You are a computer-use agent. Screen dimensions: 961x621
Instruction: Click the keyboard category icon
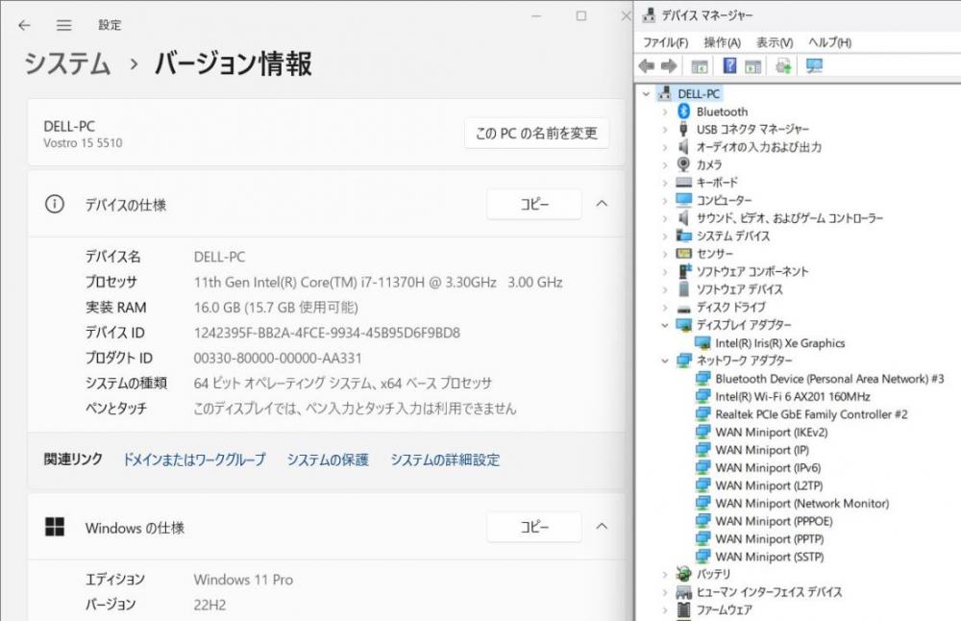684,182
